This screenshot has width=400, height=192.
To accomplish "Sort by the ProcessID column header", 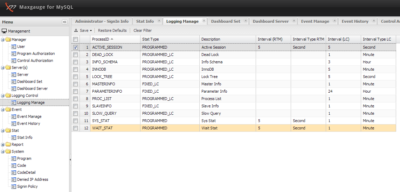I will point(115,39).
